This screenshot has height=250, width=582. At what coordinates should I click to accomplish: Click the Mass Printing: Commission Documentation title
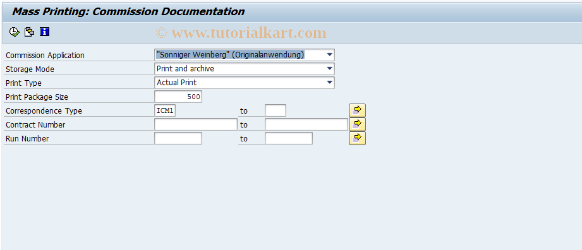pos(128,11)
